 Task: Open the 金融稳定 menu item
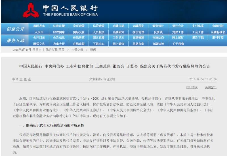(138, 26)
